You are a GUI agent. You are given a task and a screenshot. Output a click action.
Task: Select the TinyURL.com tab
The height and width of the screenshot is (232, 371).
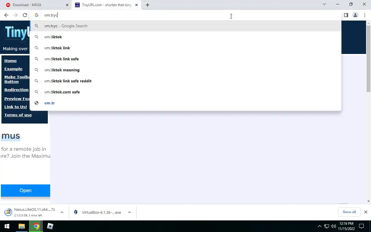pos(107,5)
